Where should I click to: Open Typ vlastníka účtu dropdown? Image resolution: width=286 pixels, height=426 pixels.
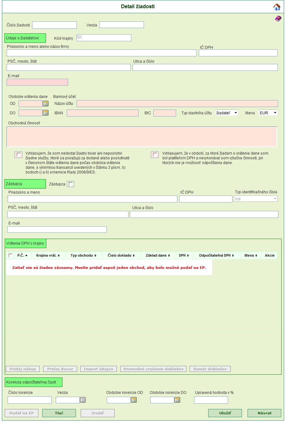click(226, 113)
